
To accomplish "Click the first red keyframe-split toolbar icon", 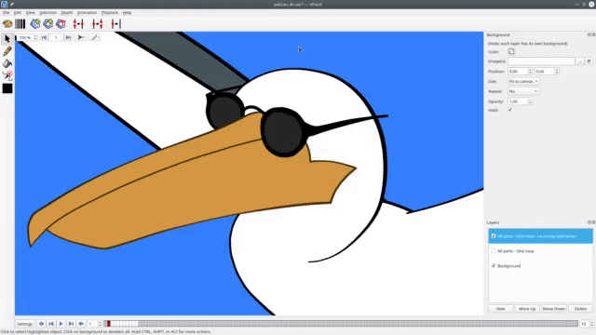I will [x=78, y=24].
